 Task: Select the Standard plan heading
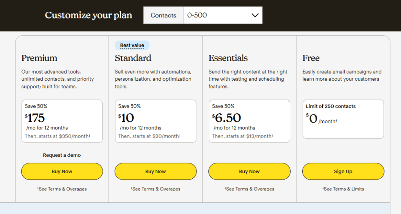133,58
